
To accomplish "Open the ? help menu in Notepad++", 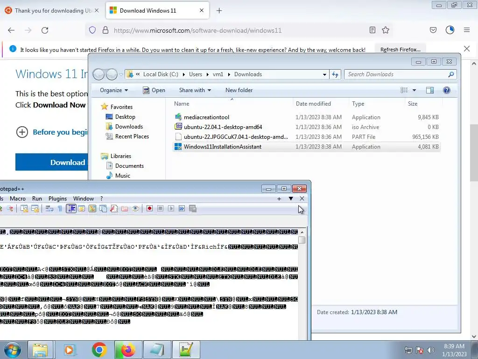I will click(101, 198).
